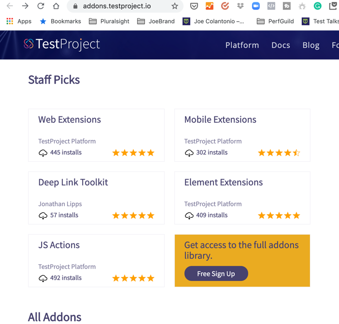Click the download cloud icon beside 302 installs

point(189,153)
